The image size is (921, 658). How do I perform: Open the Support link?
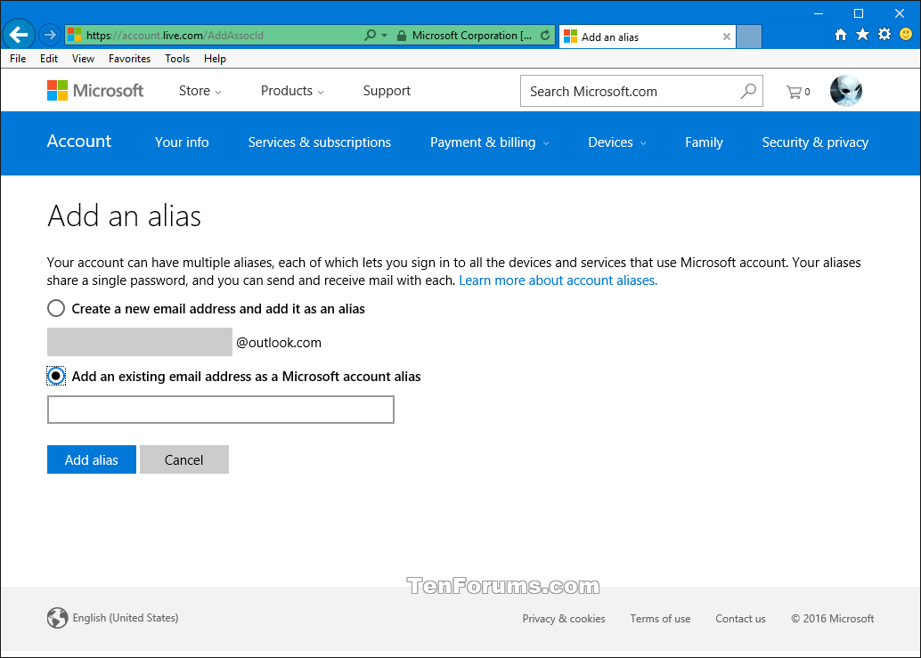click(x=387, y=91)
